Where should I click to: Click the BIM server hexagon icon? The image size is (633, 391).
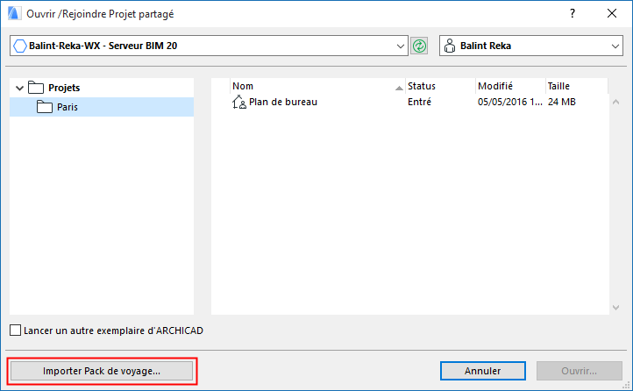click(x=20, y=46)
